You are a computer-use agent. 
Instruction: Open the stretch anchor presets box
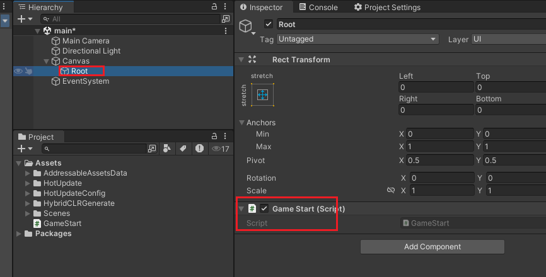pyautogui.click(x=262, y=94)
